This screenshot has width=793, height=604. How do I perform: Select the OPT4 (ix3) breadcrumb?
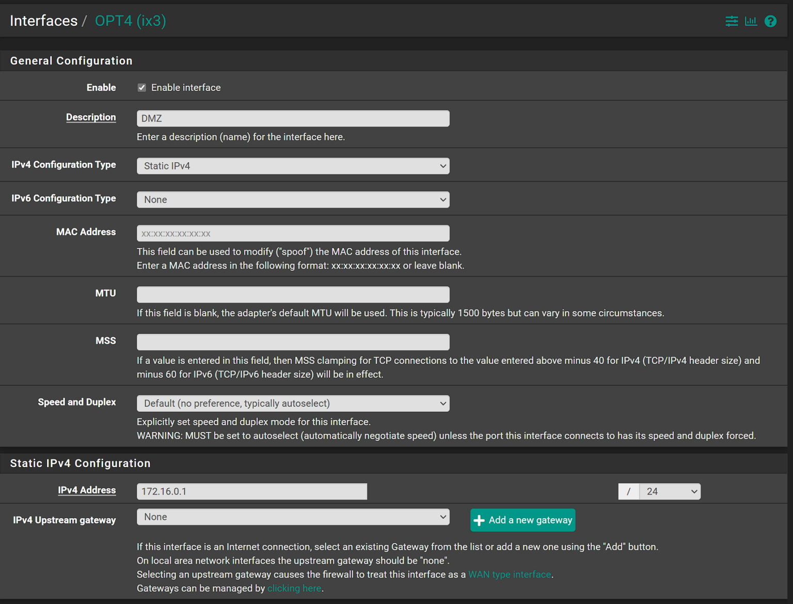130,21
